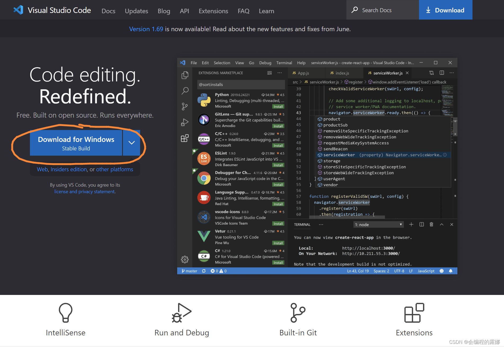Select serviceWorker in the autocomplete list
Viewport: 504px width, 347px height.
coord(383,155)
